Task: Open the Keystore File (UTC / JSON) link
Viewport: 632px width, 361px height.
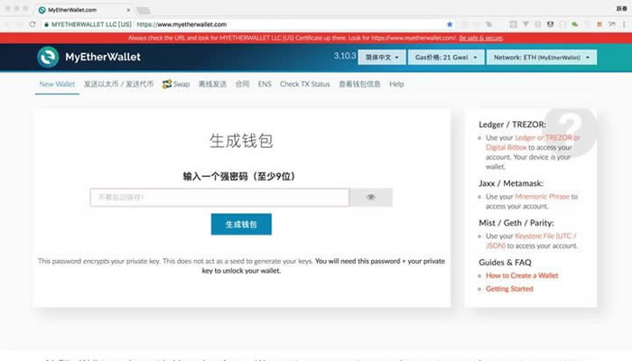Action: tap(531, 241)
